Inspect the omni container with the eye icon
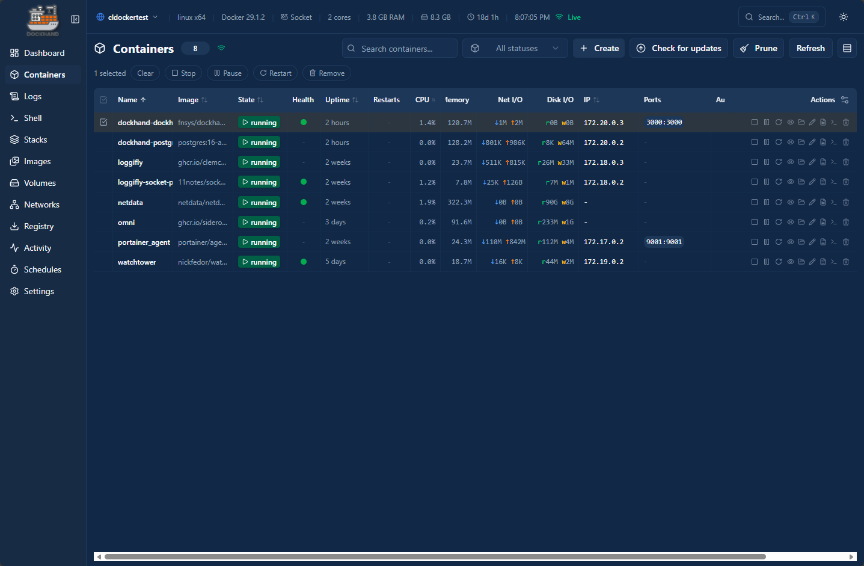The height and width of the screenshot is (566, 864). coord(790,222)
